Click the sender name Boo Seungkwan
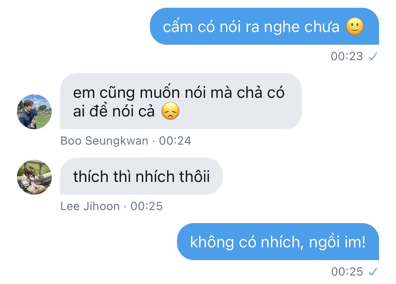This screenshot has width=396, height=284. click(x=104, y=141)
